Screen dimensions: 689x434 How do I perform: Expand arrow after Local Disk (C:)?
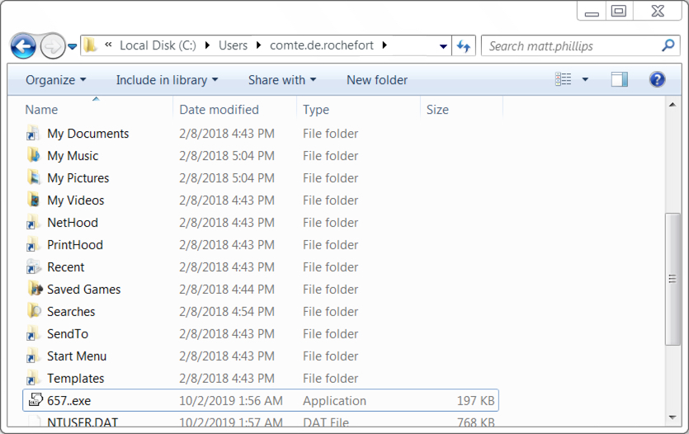[x=207, y=45]
